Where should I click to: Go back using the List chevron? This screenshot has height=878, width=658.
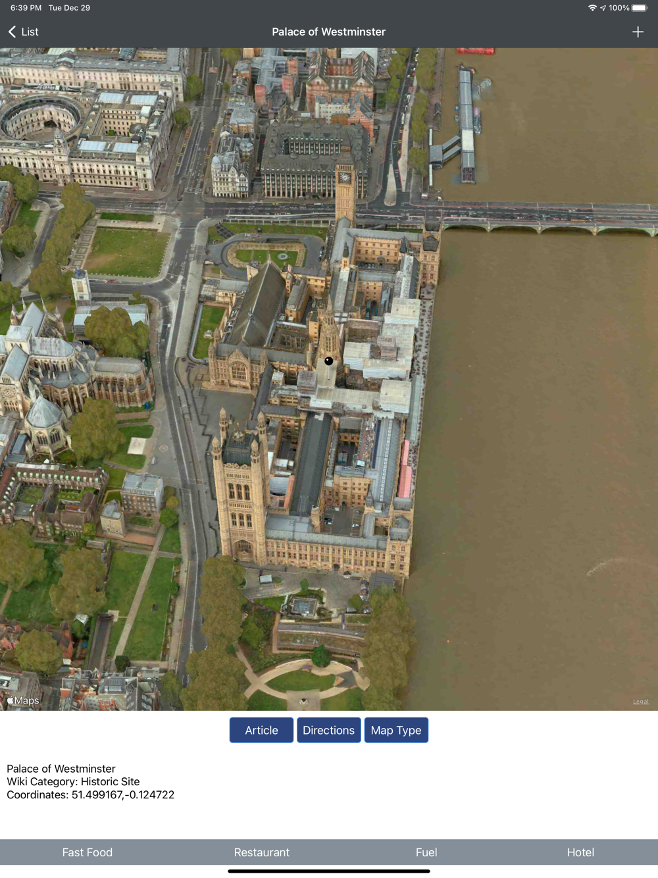point(23,32)
